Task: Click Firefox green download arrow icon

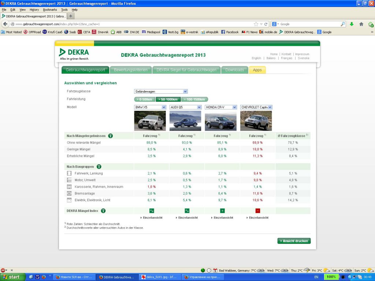Action: pyautogui.click(x=352, y=24)
